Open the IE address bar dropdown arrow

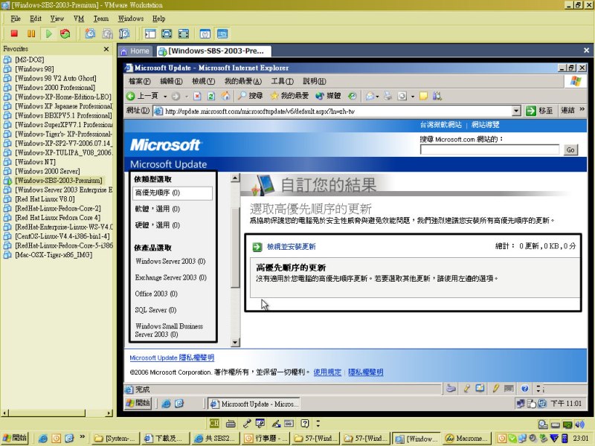[x=516, y=111]
